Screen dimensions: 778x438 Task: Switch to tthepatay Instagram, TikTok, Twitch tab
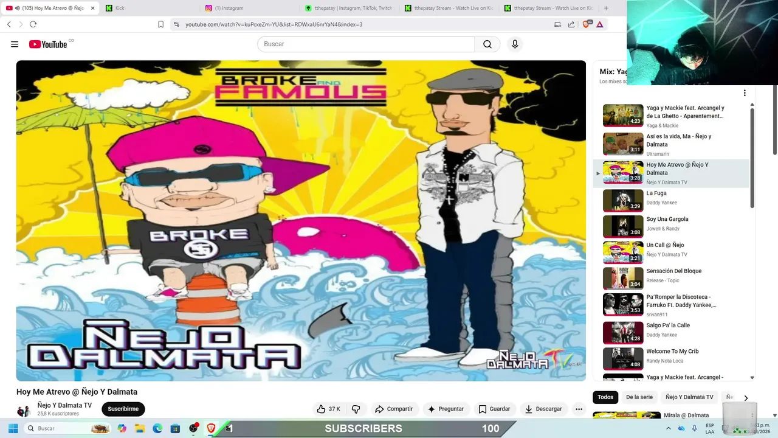tap(349, 8)
